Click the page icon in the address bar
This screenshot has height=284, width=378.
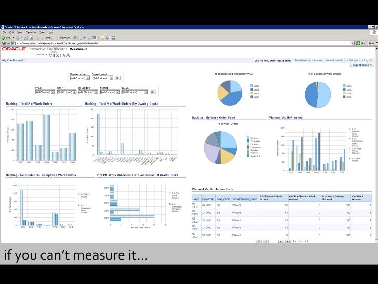pyautogui.click(x=14, y=43)
